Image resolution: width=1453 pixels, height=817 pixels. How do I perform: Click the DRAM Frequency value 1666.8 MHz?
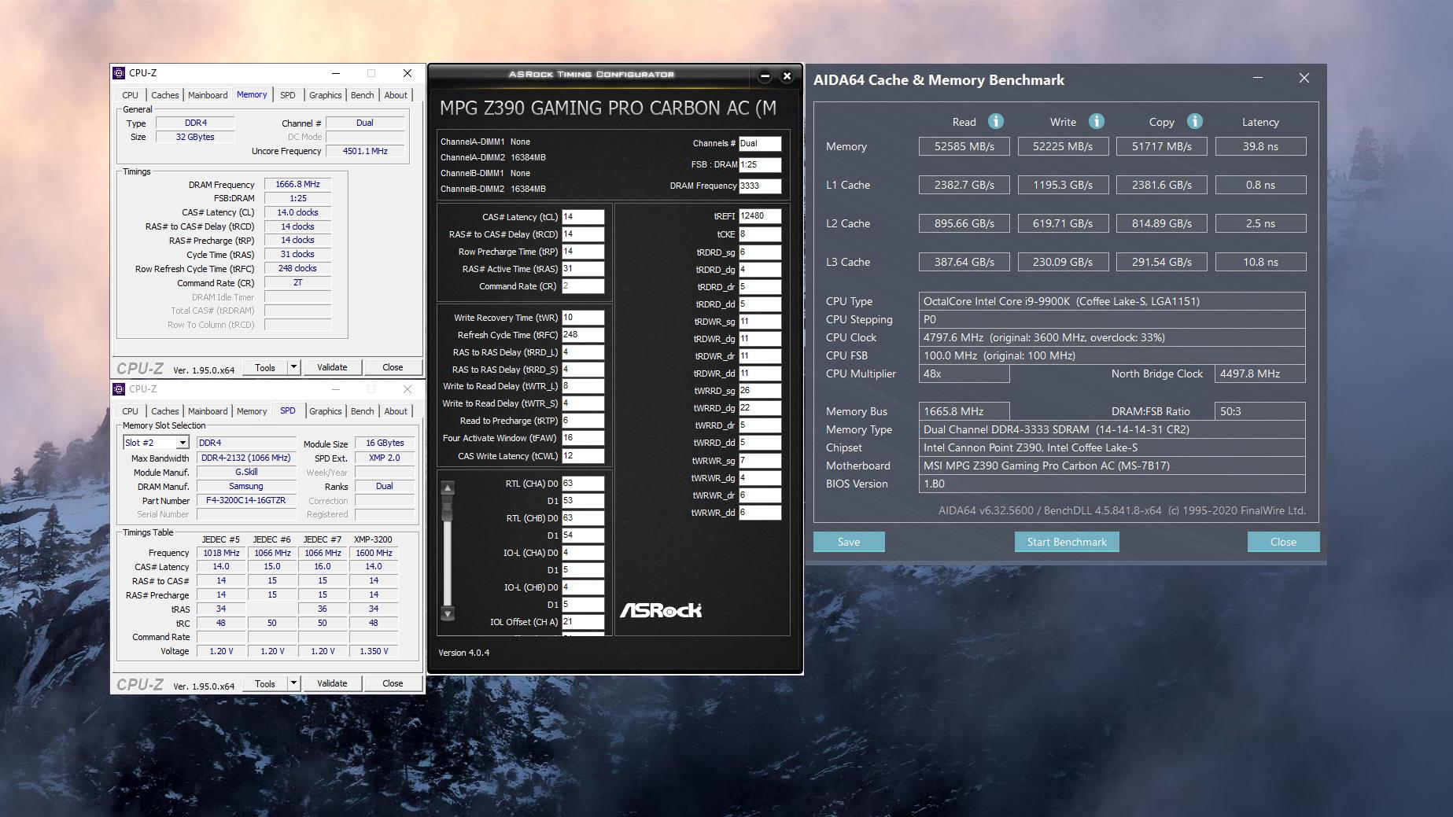297,185
